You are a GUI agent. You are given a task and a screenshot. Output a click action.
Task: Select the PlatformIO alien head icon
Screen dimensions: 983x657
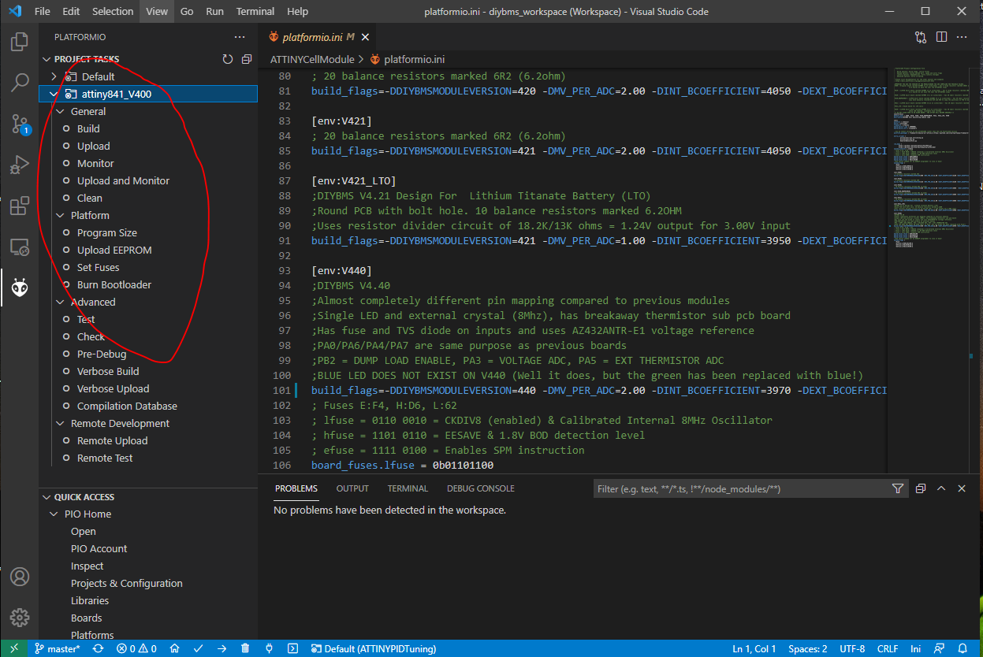pyautogui.click(x=20, y=288)
